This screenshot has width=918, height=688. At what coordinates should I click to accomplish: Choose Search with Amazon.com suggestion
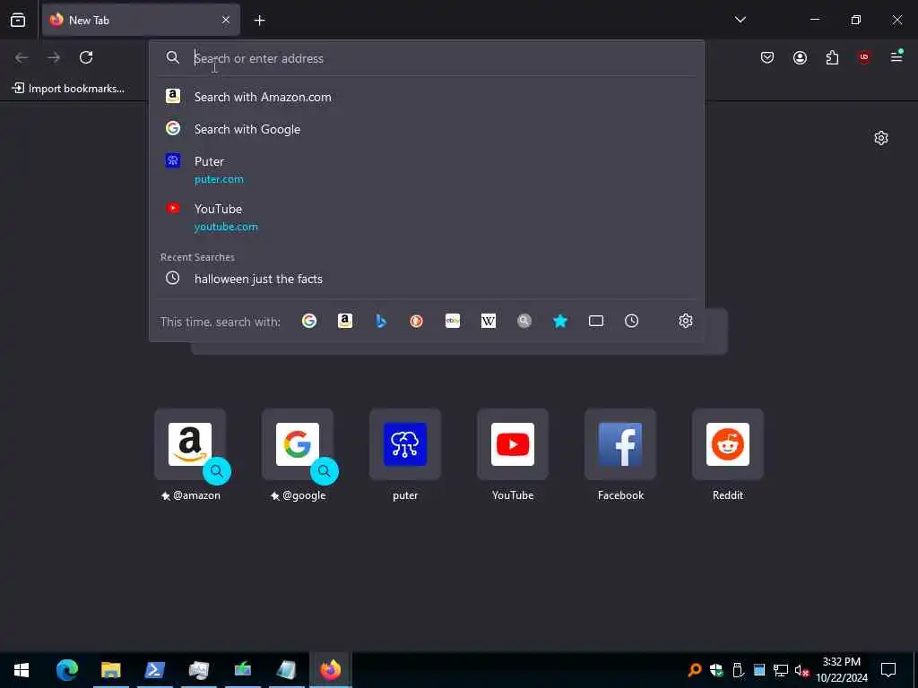tap(427, 97)
